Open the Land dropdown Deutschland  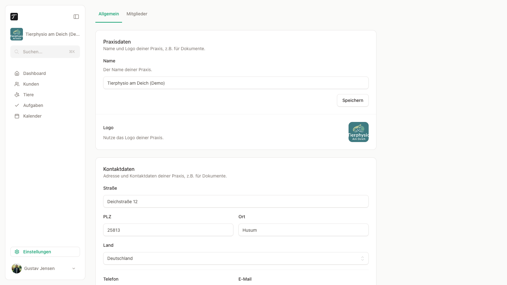coord(236,258)
